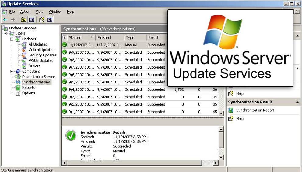Click the Synchronization Report icon in Actions pane
302x172 pixels.
230,110
